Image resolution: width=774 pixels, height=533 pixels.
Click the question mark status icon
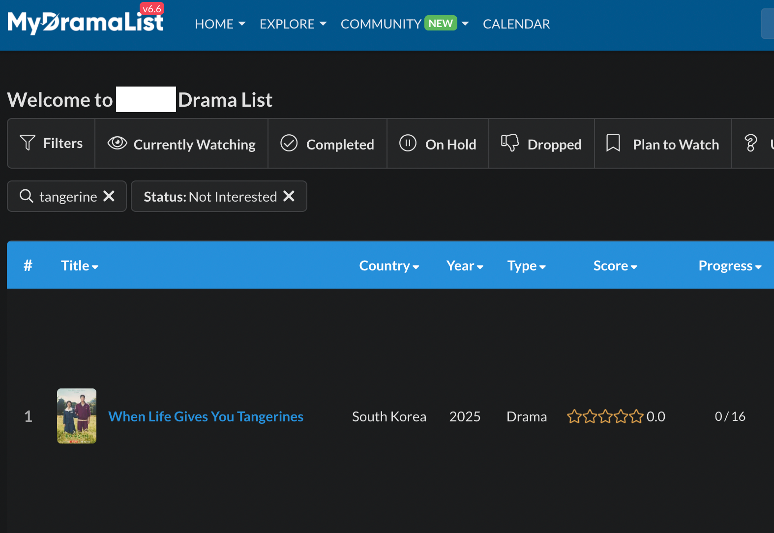[751, 143]
